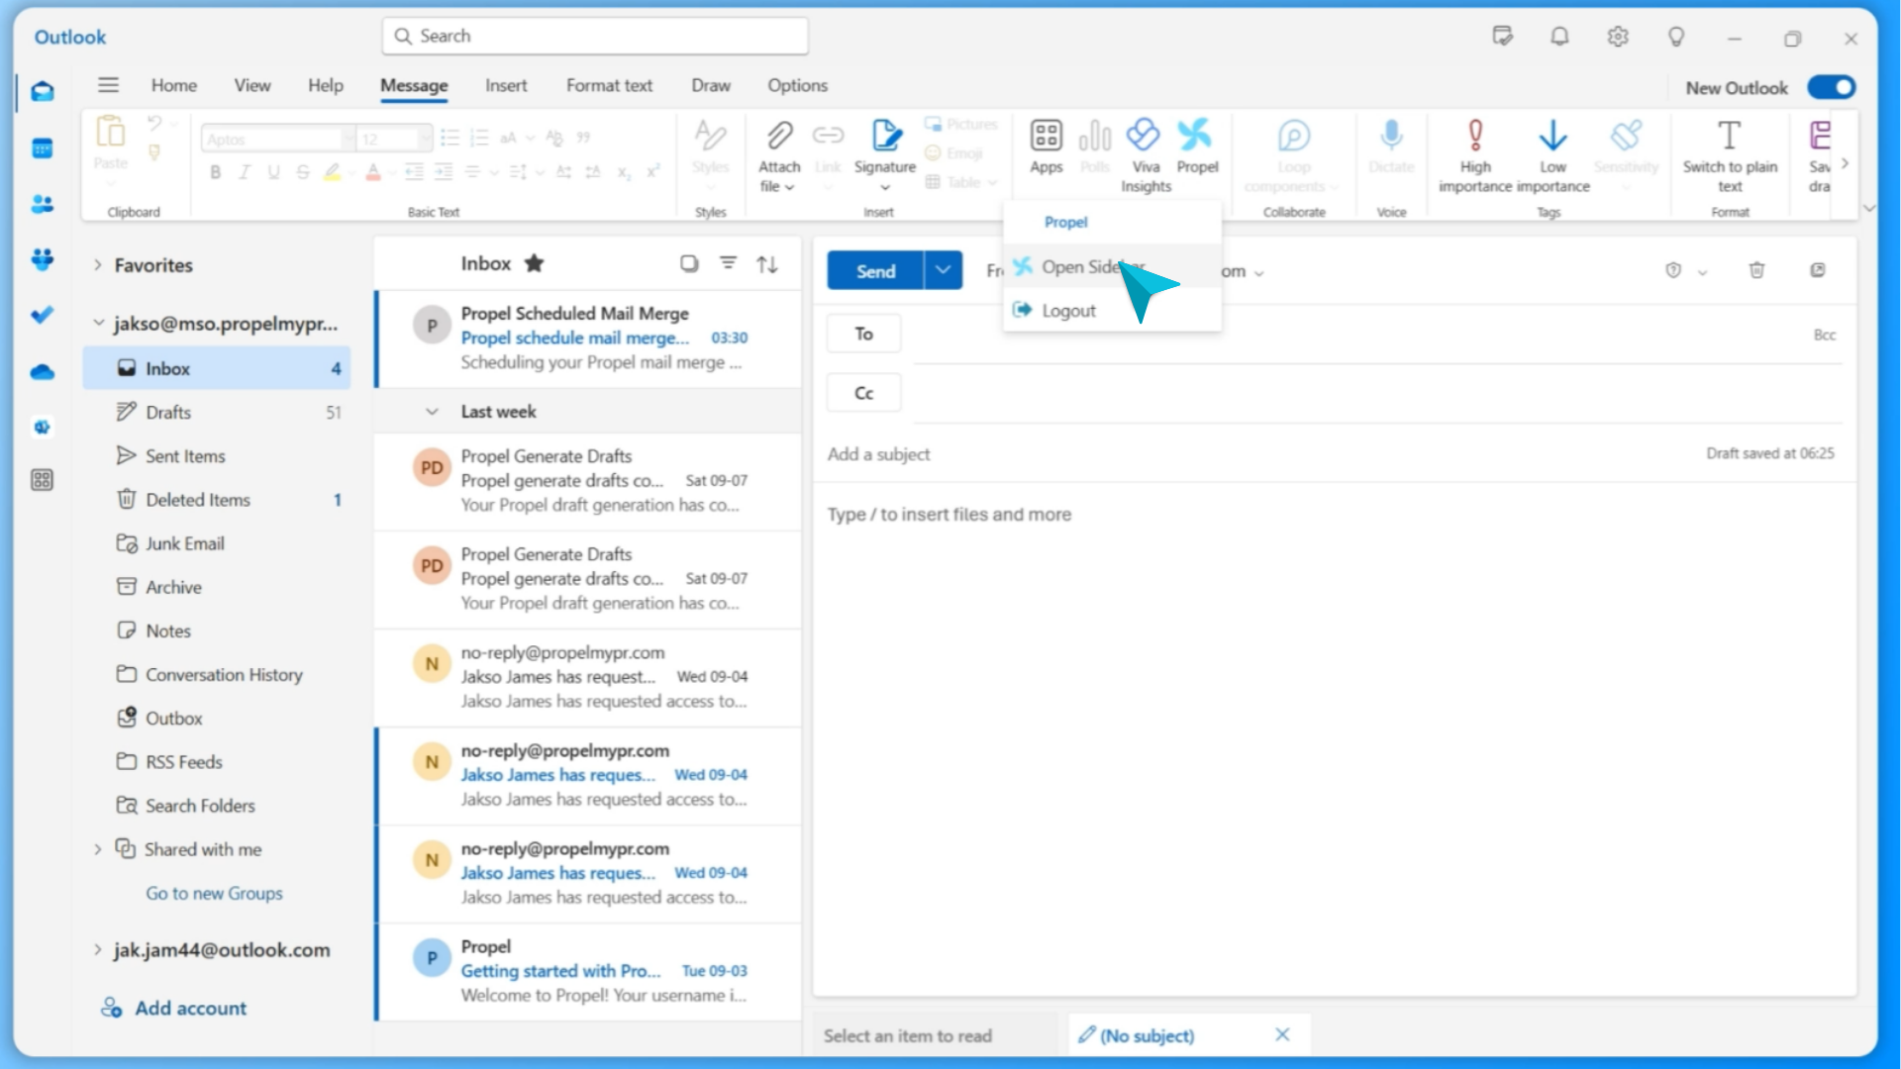Choose Open Sidebar from Propel menu
Image resolution: width=1901 pixels, height=1069 pixels.
1112,267
